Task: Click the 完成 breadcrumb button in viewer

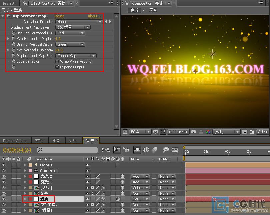Action: tap(134, 10)
